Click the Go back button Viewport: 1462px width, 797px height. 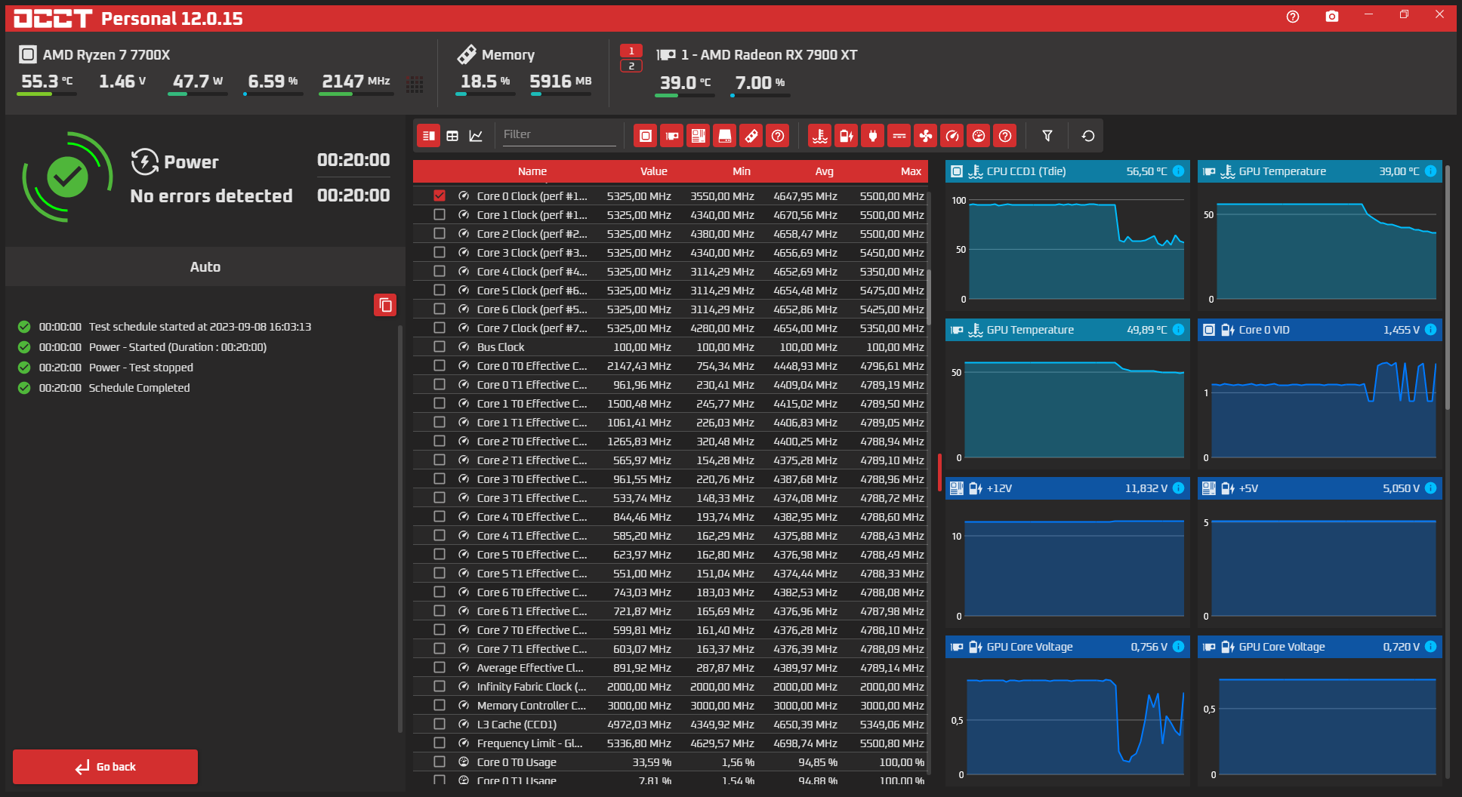point(106,767)
